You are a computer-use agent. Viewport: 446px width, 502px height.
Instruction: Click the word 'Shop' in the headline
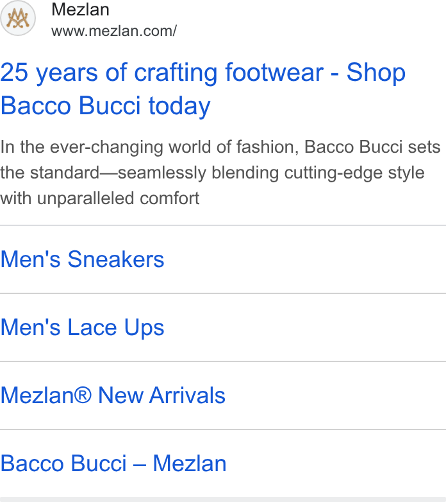tap(376, 74)
